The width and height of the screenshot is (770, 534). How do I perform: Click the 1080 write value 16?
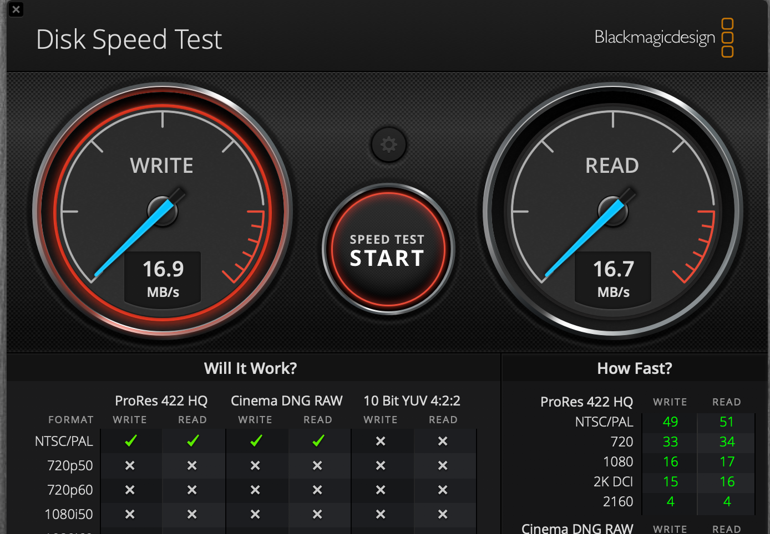pos(671,462)
